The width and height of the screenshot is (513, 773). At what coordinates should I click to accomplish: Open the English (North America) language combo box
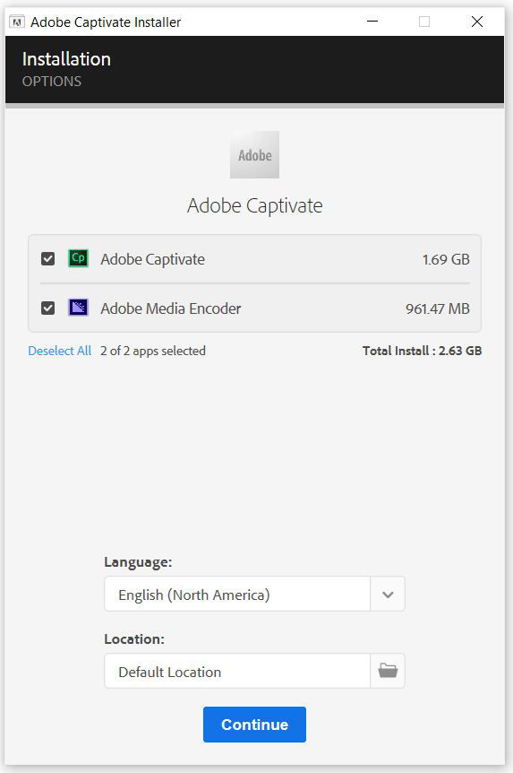(254, 594)
